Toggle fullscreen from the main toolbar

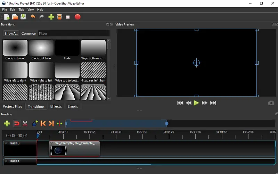[68, 17]
